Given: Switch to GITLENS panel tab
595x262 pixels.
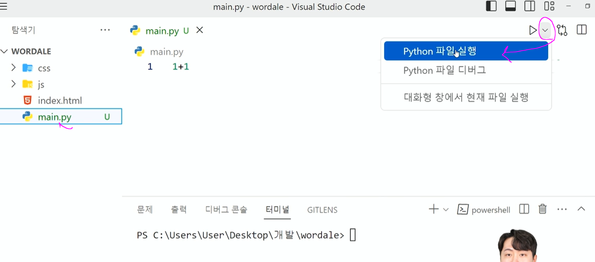Looking at the screenshot, I should 322,210.
